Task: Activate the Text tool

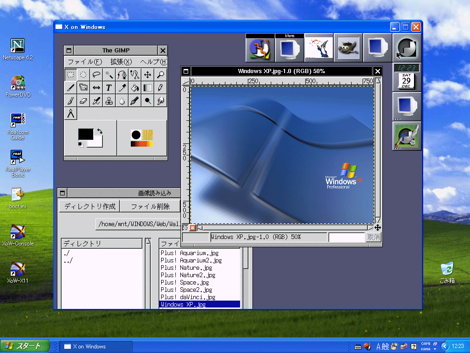Action: click(109, 87)
